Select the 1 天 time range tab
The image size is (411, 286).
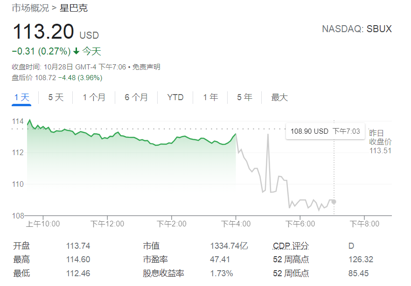point(21,97)
